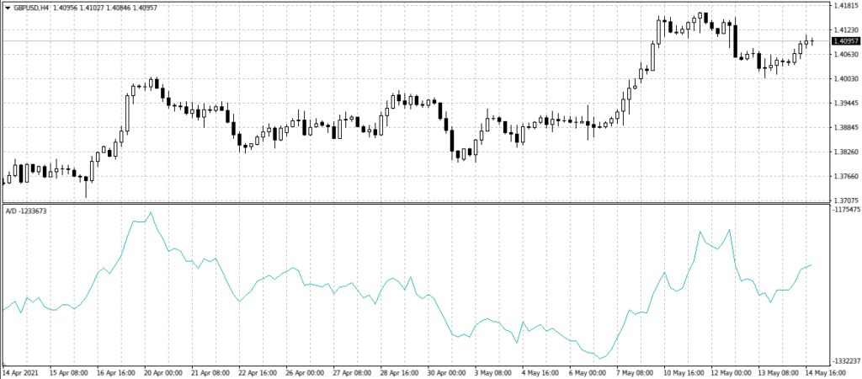Click the open price value 1.40956 in header
The width and height of the screenshot is (862, 379).
(67, 8)
